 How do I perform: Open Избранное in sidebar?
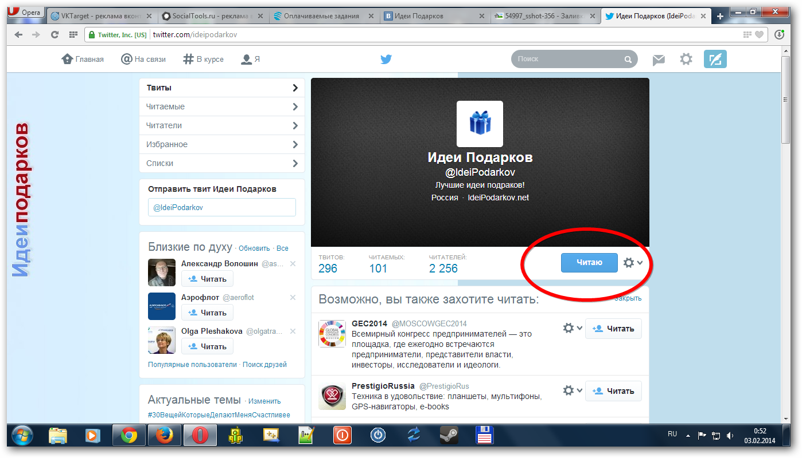222,144
